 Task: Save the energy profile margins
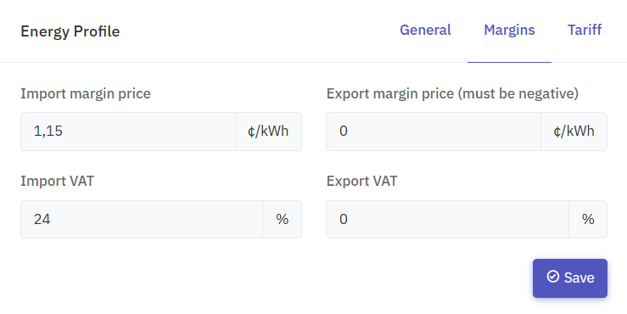click(570, 278)
